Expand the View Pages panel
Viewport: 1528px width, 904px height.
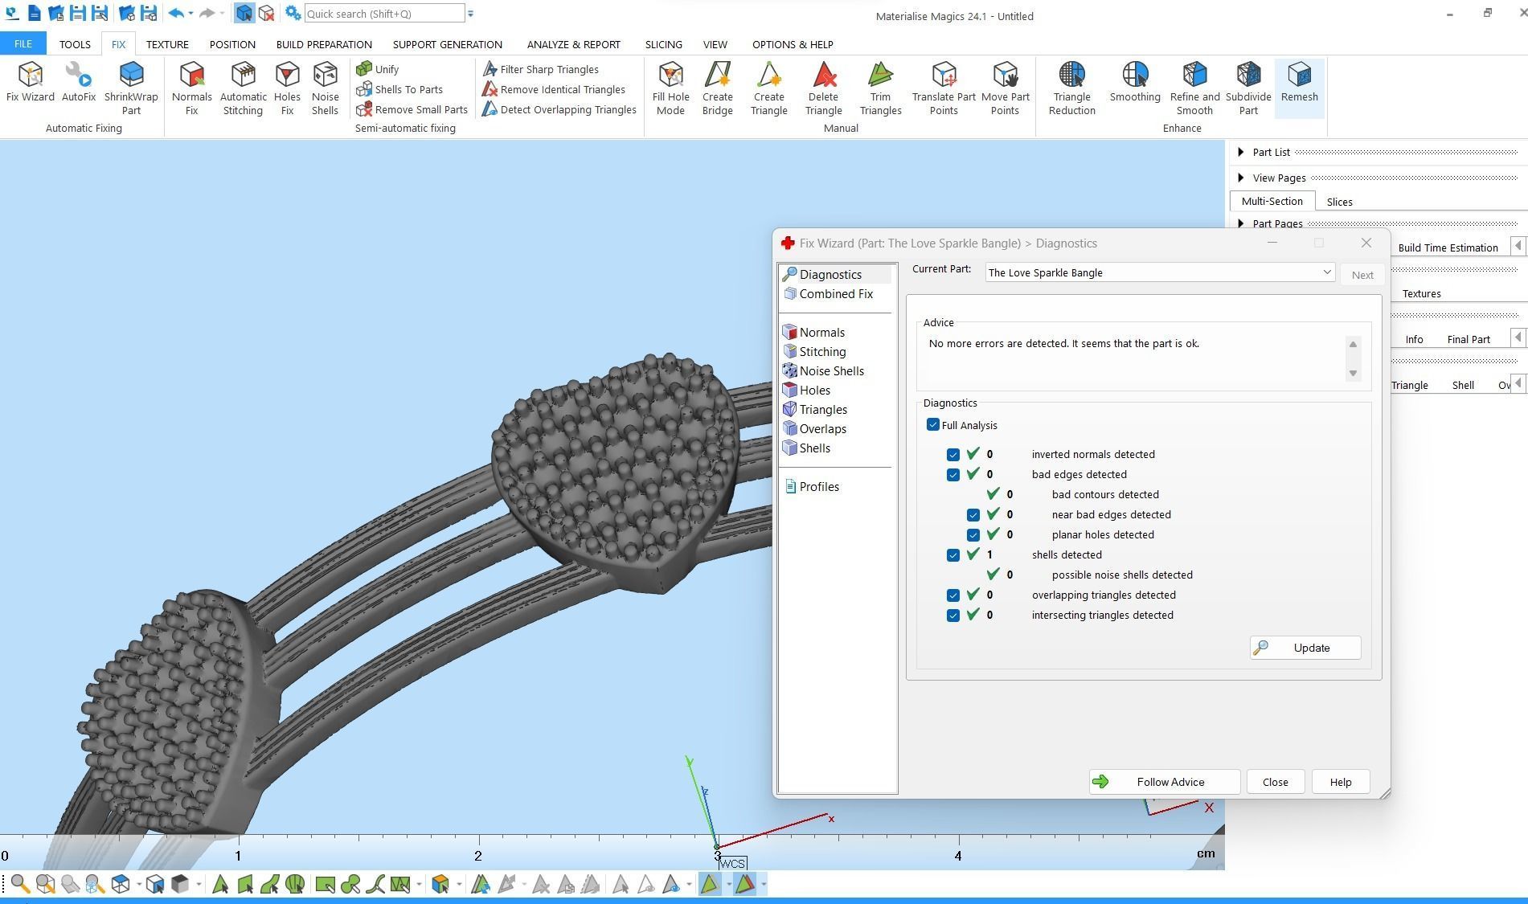pos(1241,178)
